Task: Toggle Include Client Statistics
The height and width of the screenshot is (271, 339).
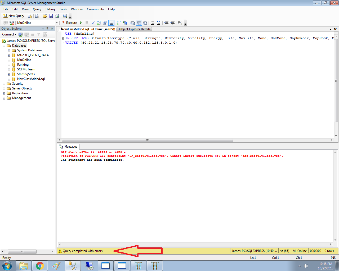Action: pyautogui.click(x=125, y=23)
